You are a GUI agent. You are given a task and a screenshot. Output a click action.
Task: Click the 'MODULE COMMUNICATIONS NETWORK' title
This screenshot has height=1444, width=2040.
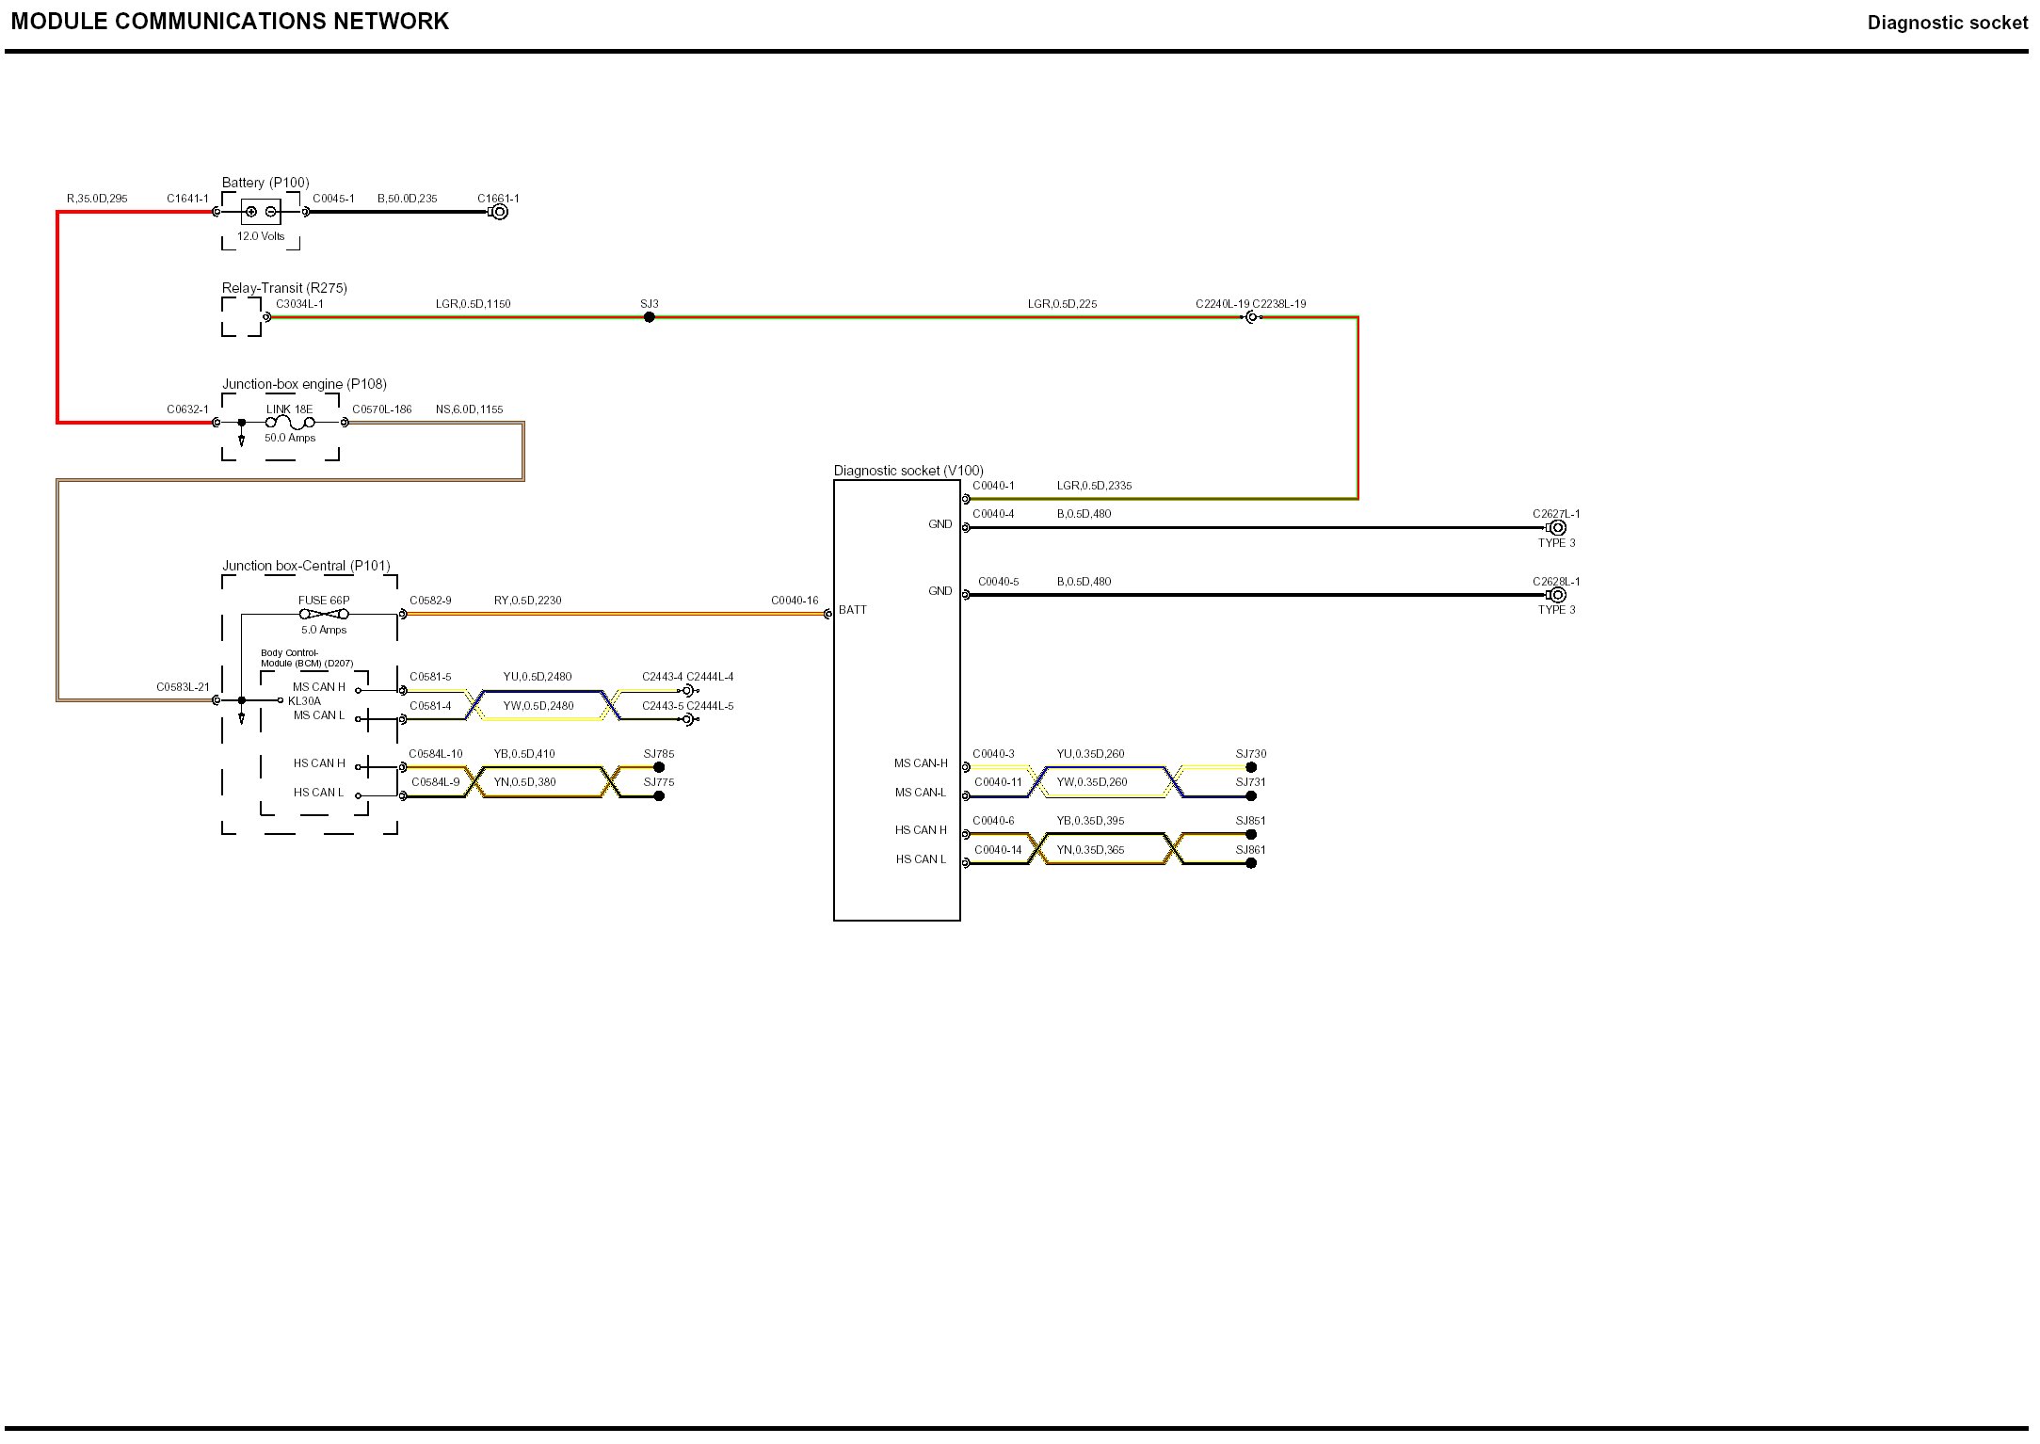tap(230, 22)
